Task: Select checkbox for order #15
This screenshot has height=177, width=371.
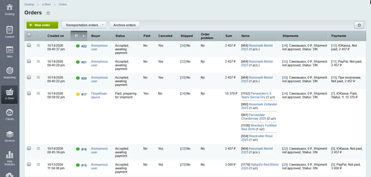Action: coord(29,164)
